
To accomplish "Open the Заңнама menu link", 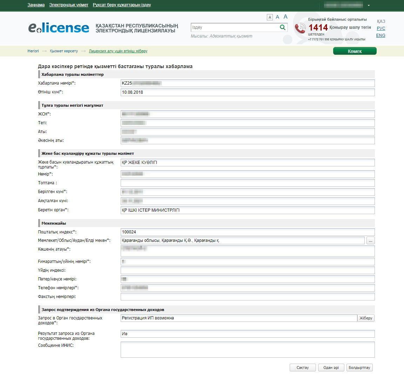I will (x=36, y=5).
